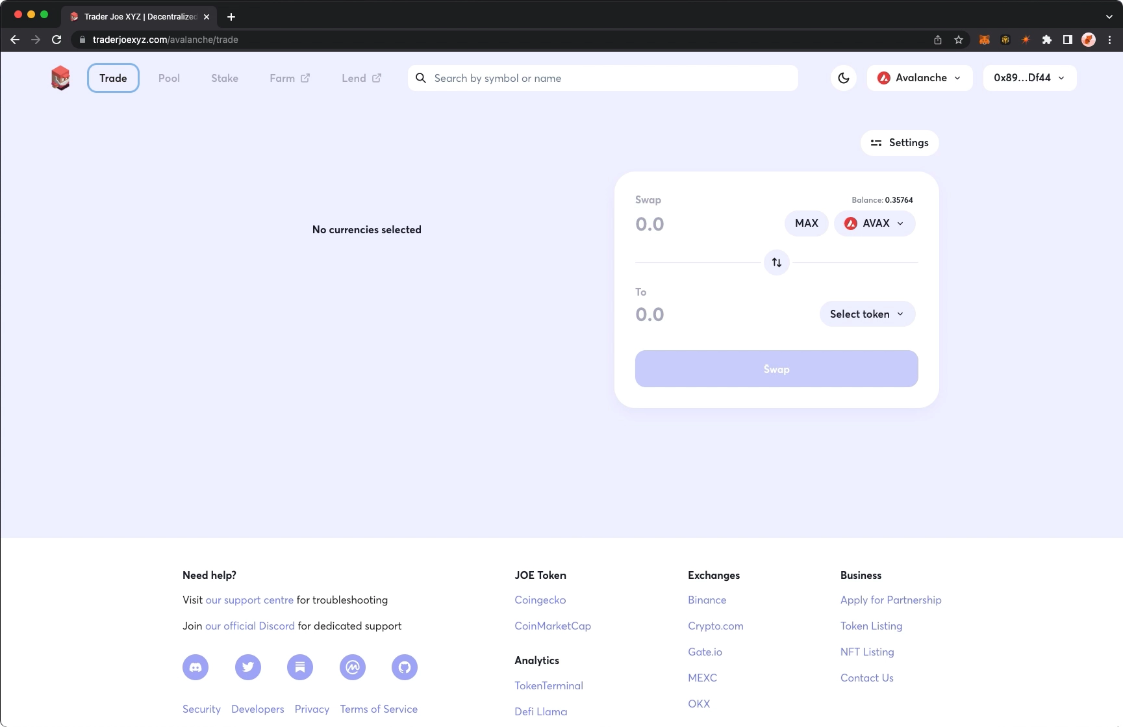Open the Privacy footer link

click(312, 709)
